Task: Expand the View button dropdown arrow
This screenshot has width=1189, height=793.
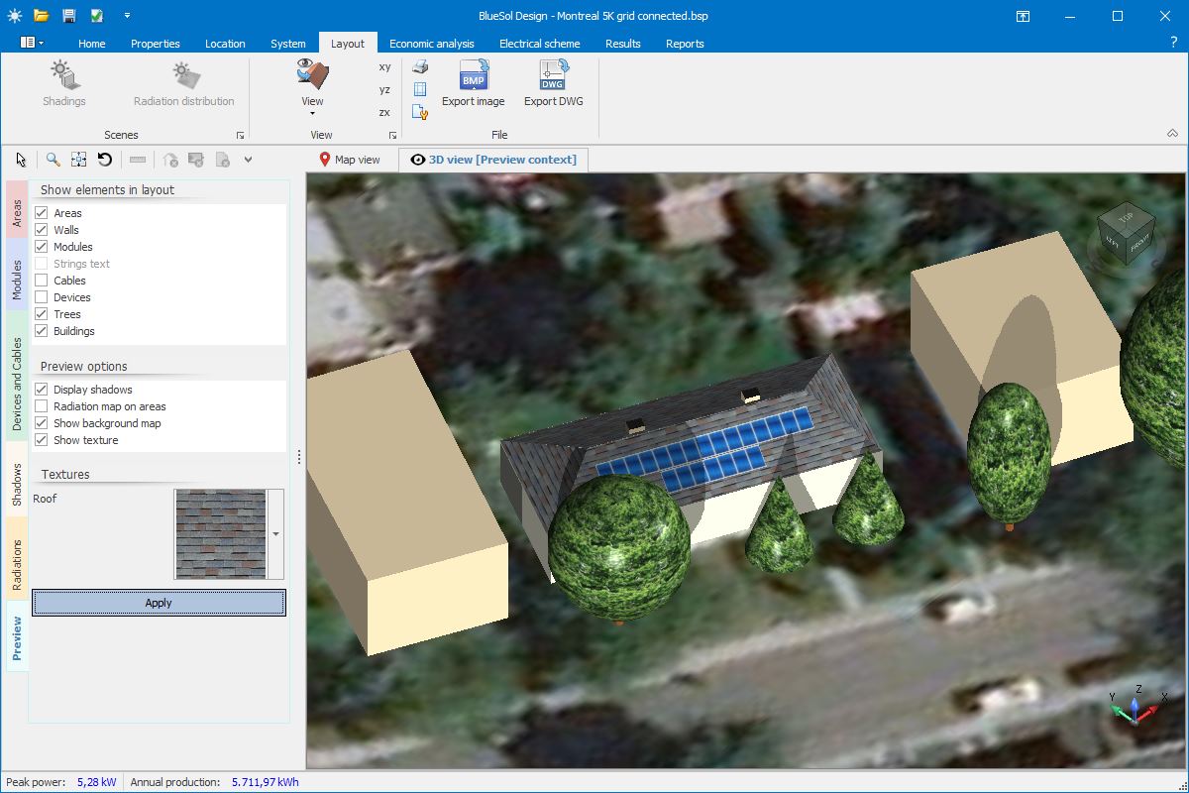Action: click(312, 113)
